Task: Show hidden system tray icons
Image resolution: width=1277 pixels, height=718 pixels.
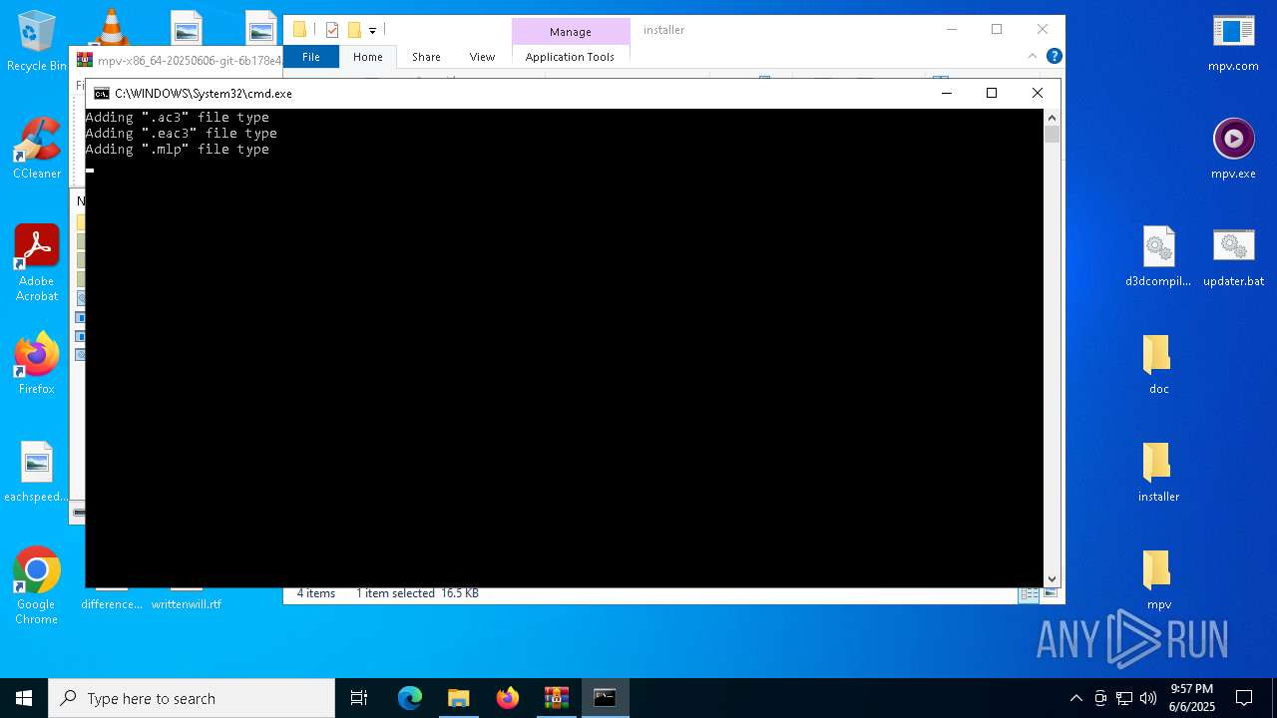Action: tap(1076, 698)
